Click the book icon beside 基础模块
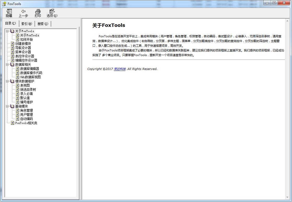This screenshot has width=292, height=202. 12,106
